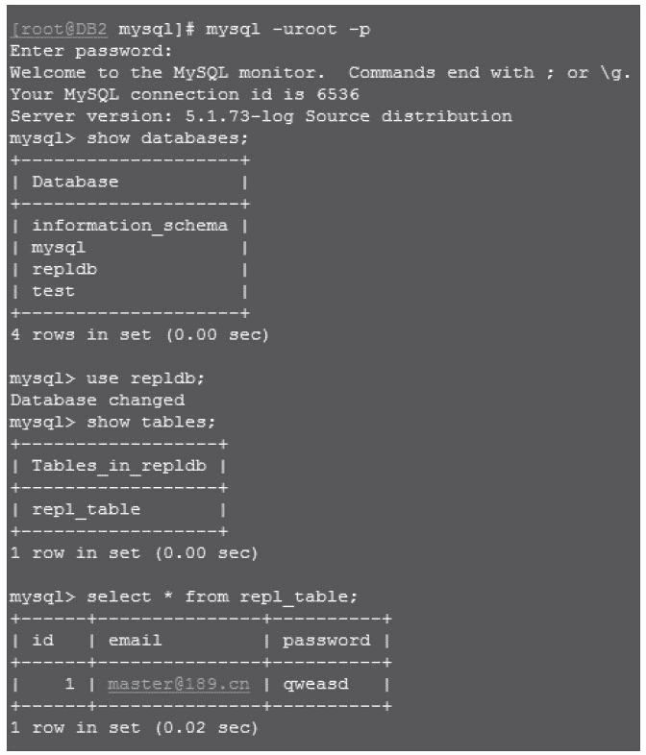646x755 pixels.
Task: Click the 'email' column header
Action: (x=135, y=641)
